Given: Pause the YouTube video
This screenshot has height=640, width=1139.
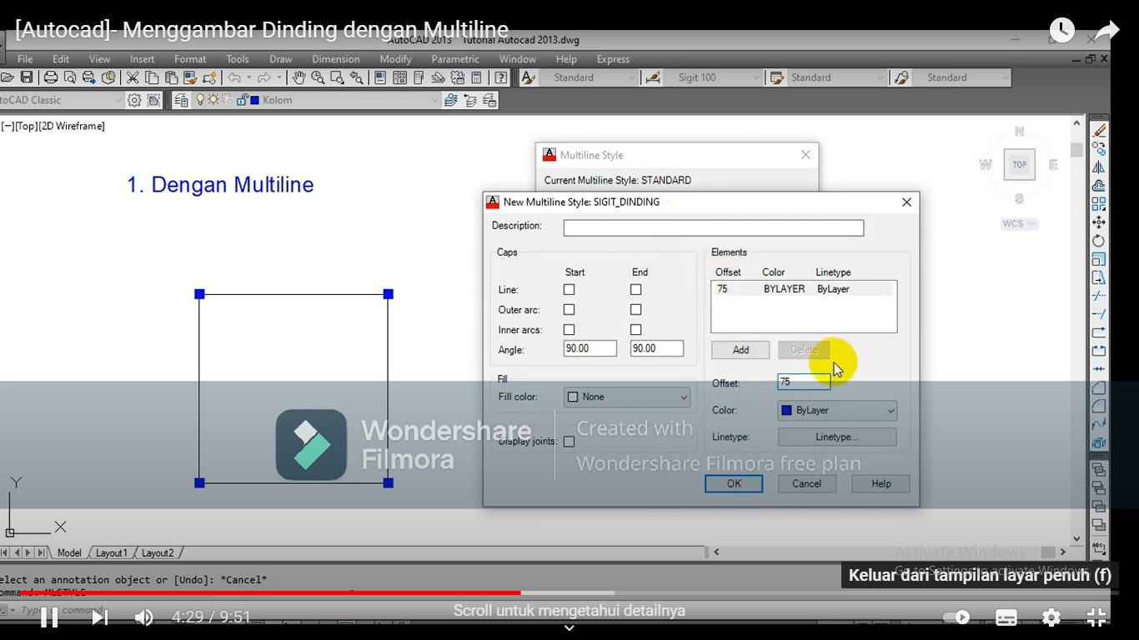Looking at the screenshot, I should pos(49,617).
